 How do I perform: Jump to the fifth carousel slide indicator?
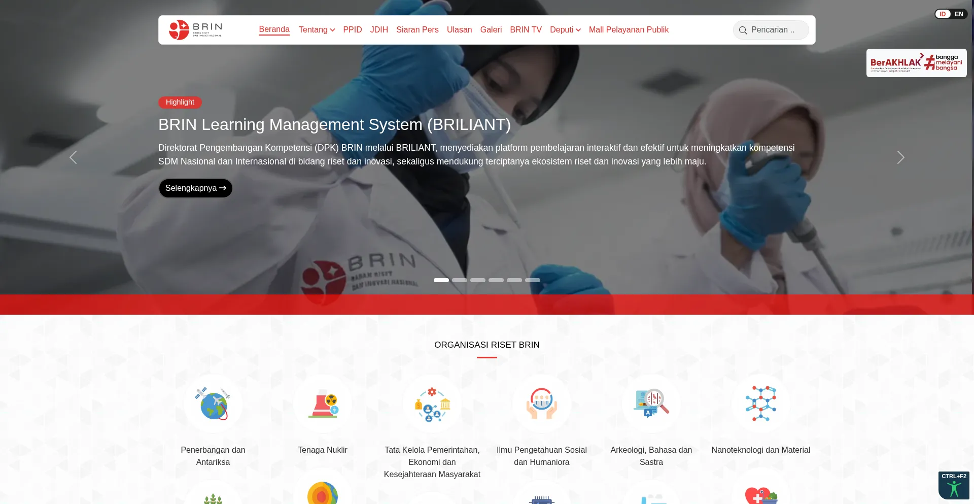pyautogui.click(x=514, y=280)
